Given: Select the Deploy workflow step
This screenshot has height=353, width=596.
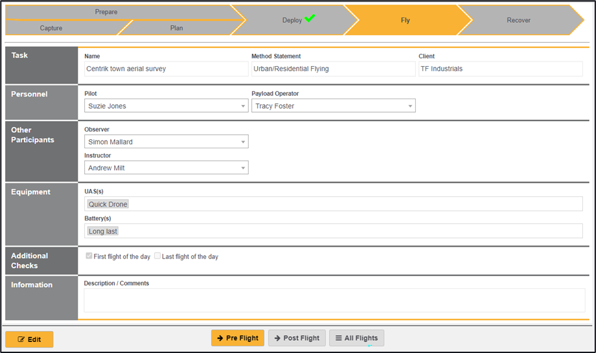Looking at the screenshot, I should 292,20.
